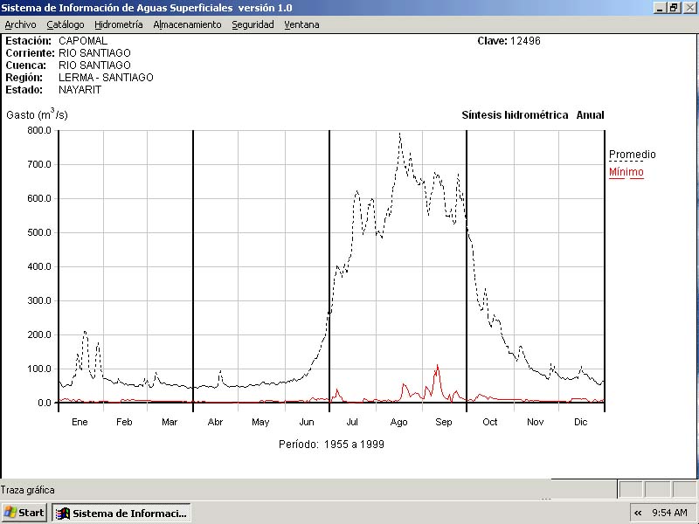Viewport: 699px width, 524px height.
Task: Open the Ventana menu
Action: click(x=301, y=24)
